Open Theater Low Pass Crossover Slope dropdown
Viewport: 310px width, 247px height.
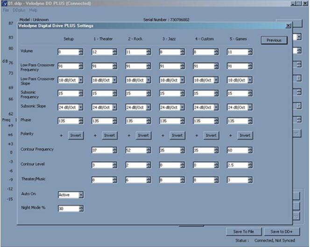(x=114, y=80)
